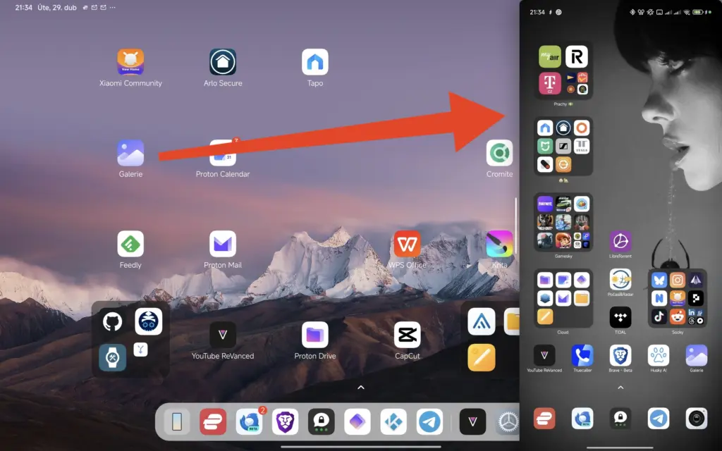
Task: Launch Kodi from the tablet dock
Action: click(393, 421)
